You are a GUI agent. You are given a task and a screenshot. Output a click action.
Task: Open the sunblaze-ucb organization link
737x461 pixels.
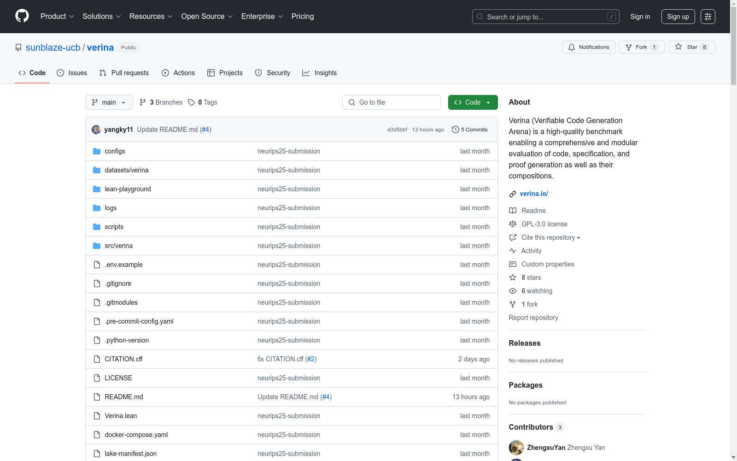[53, 47]
